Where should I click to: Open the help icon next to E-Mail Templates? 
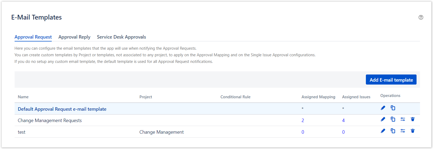pyautogui.click(x=421, y=17)
